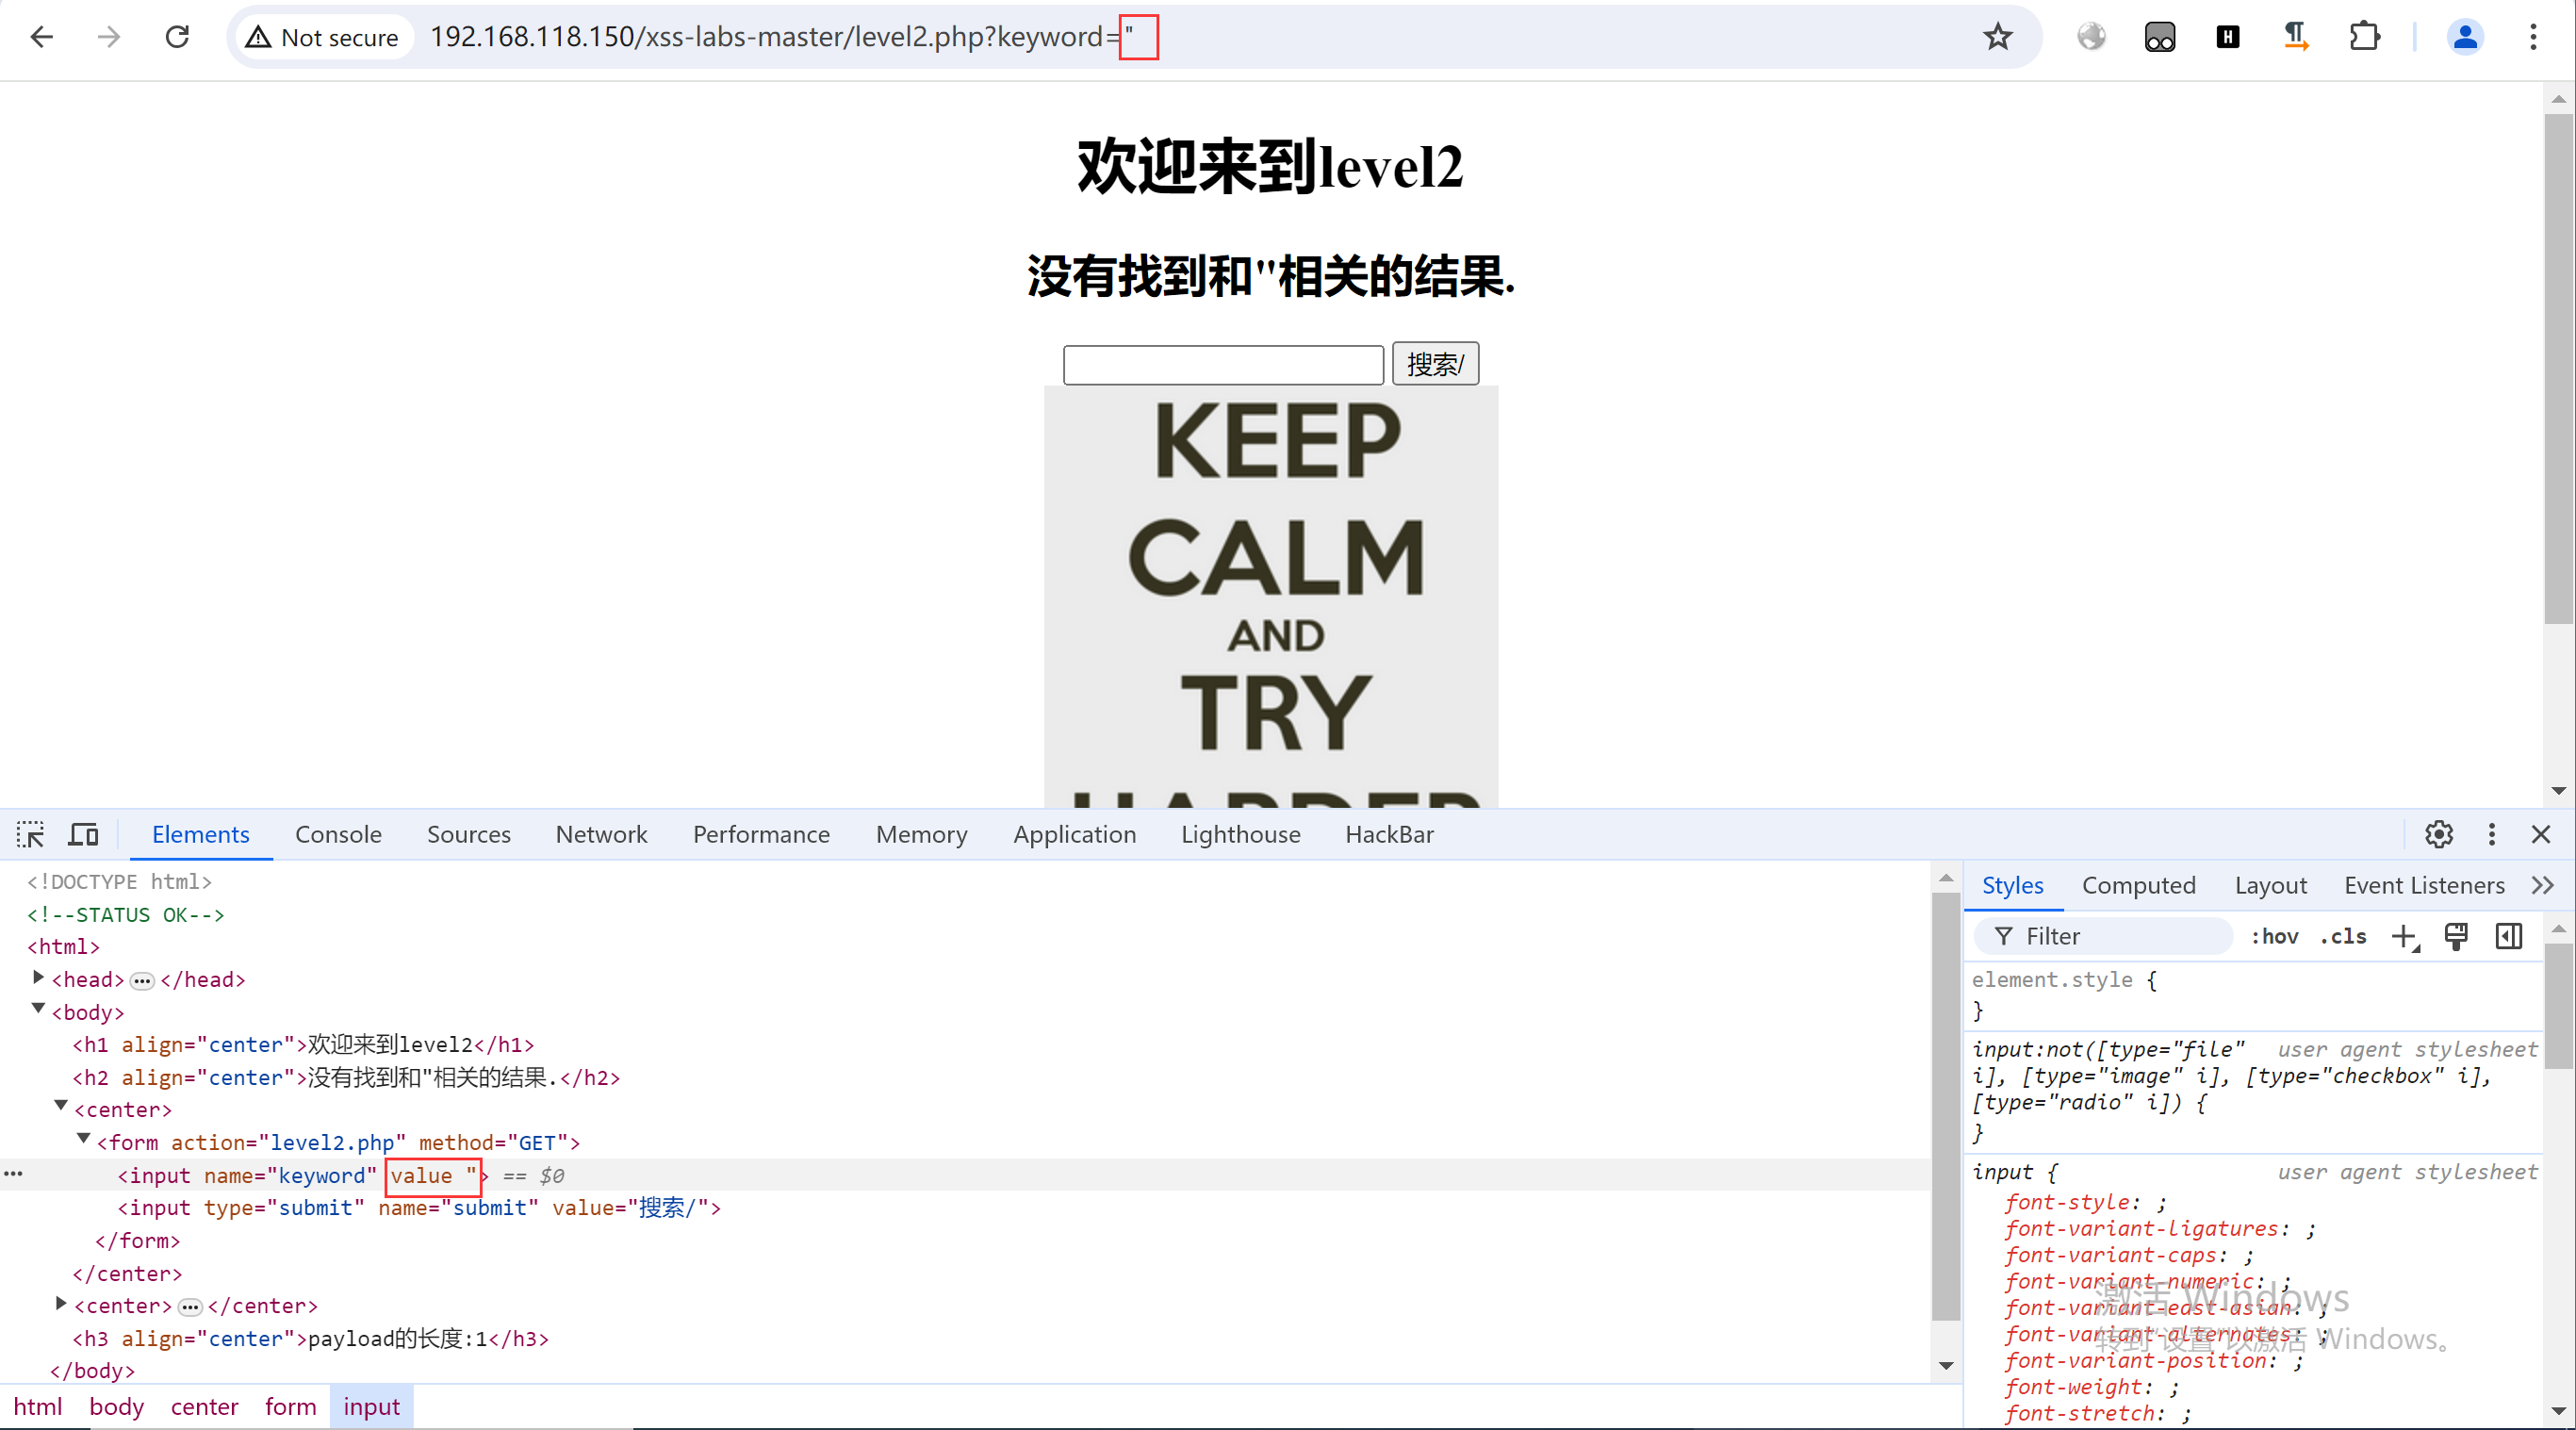
Task: Open the Network tab
Action: click(601, 834)
